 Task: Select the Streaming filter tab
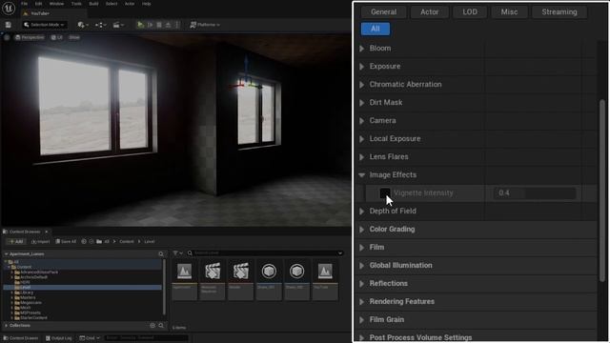coord(559,11)
